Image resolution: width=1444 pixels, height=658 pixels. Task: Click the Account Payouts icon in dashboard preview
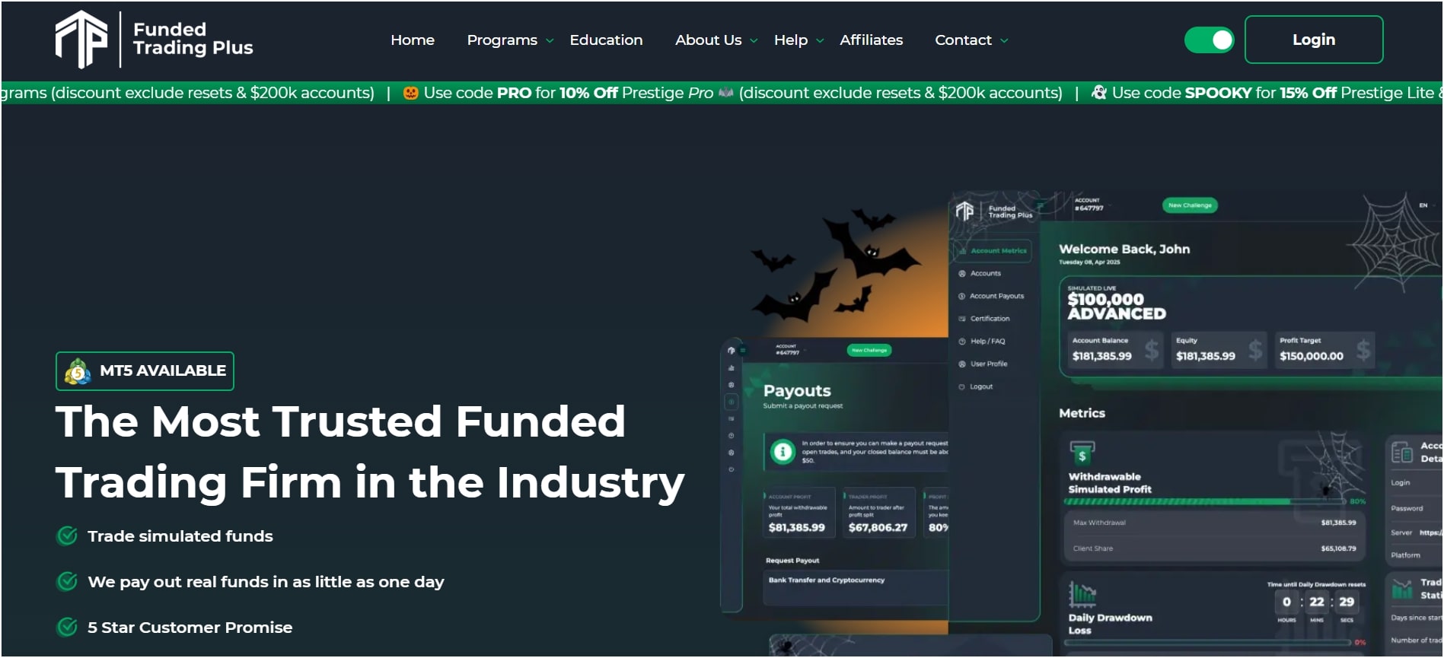(x=962, y=296)
